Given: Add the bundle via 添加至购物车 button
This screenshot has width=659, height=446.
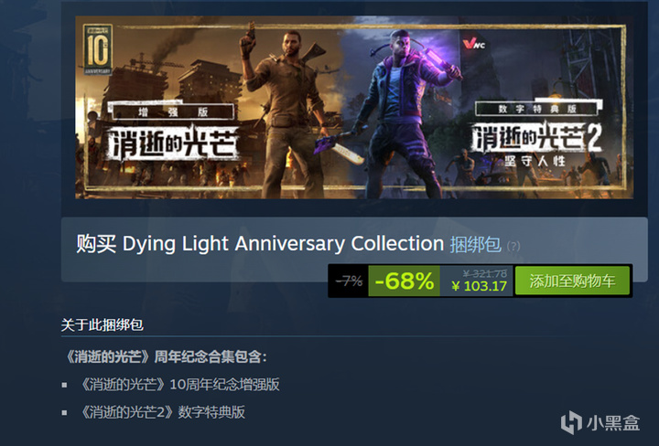Looking at the screenshot, I should point(572,281).
